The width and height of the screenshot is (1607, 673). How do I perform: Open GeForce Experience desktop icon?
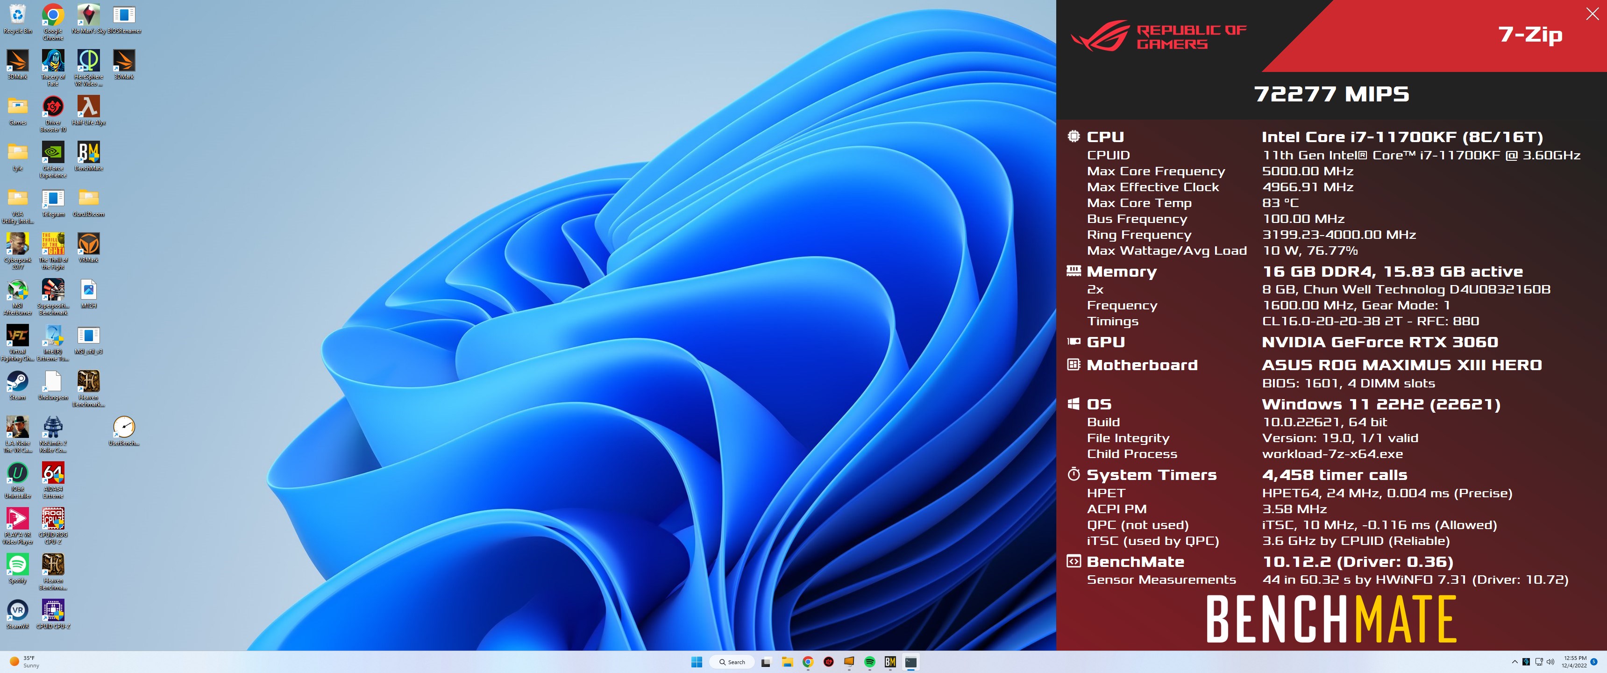(x=53, y=159)
